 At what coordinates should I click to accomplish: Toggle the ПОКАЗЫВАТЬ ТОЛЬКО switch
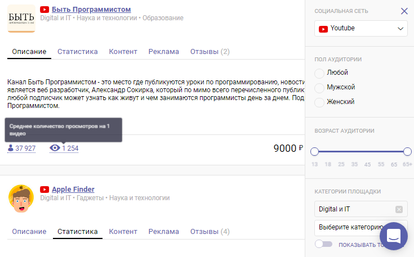(323, 244)
